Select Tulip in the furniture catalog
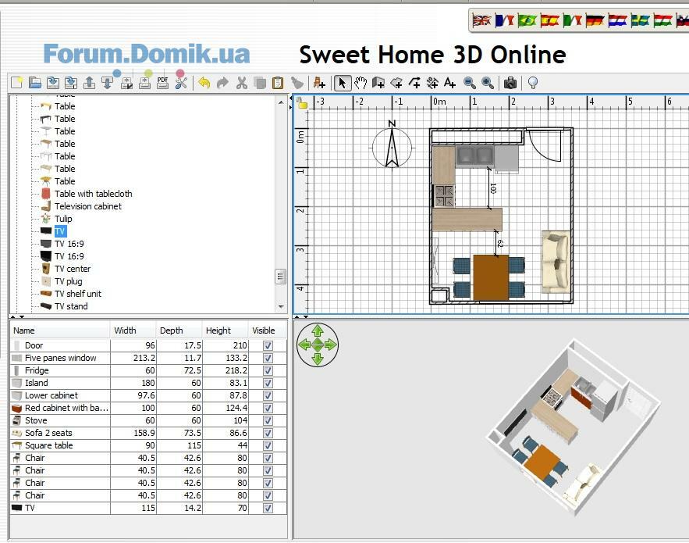Image resolution: width=689 pixels, height=543 pixels. pos(63,219)
